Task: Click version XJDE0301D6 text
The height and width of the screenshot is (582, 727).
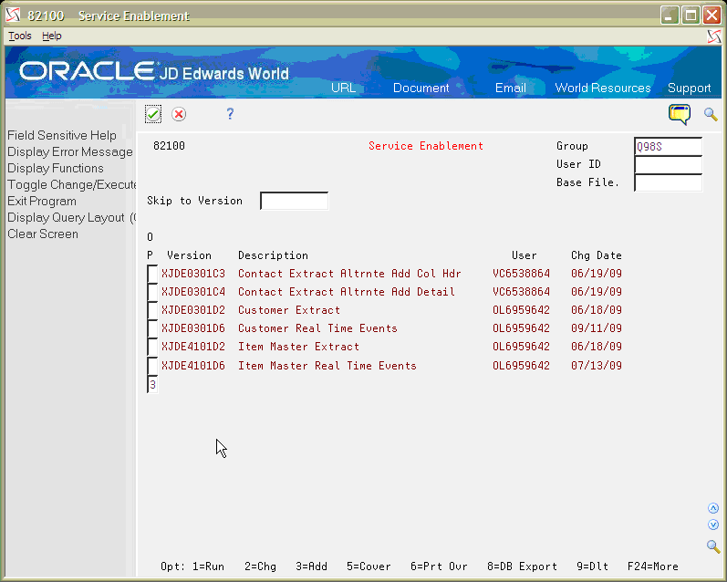Action: click(x=193, y=328)
